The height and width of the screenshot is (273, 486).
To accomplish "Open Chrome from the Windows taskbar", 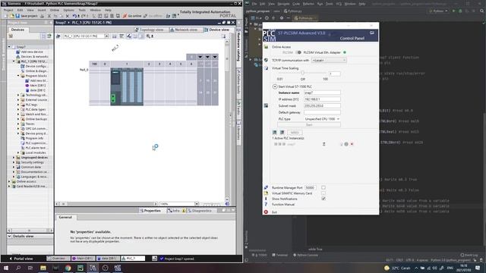I will (x=68, y=268).
